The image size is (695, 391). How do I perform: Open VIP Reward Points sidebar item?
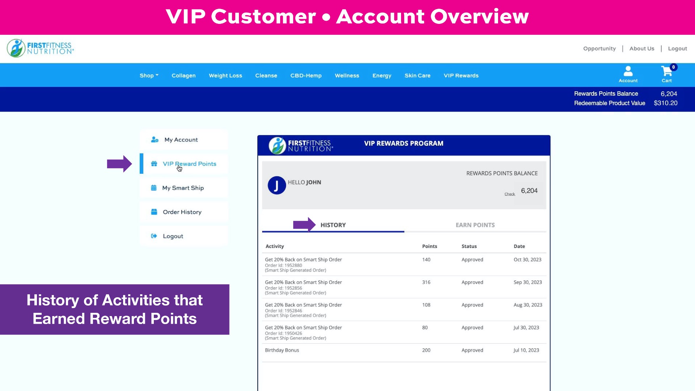(184, 164)
